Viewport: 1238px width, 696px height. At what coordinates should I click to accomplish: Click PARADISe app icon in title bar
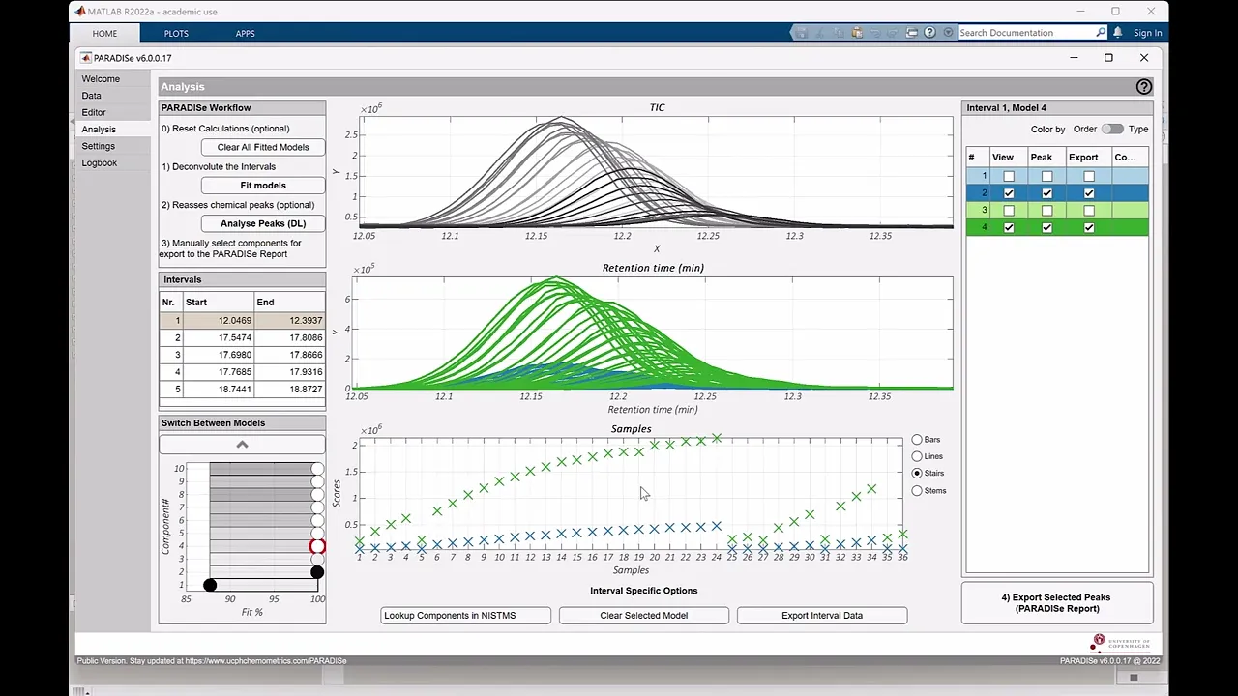click(x=86, y=58)
